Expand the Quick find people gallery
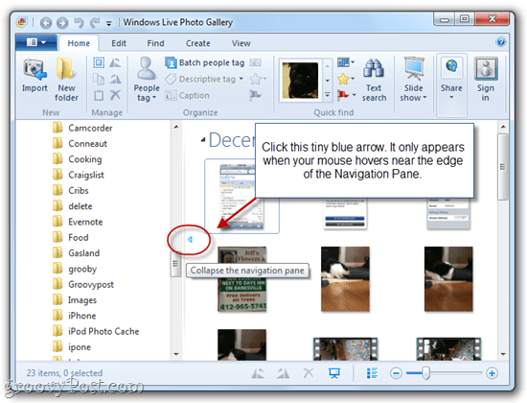 [328, 95]
